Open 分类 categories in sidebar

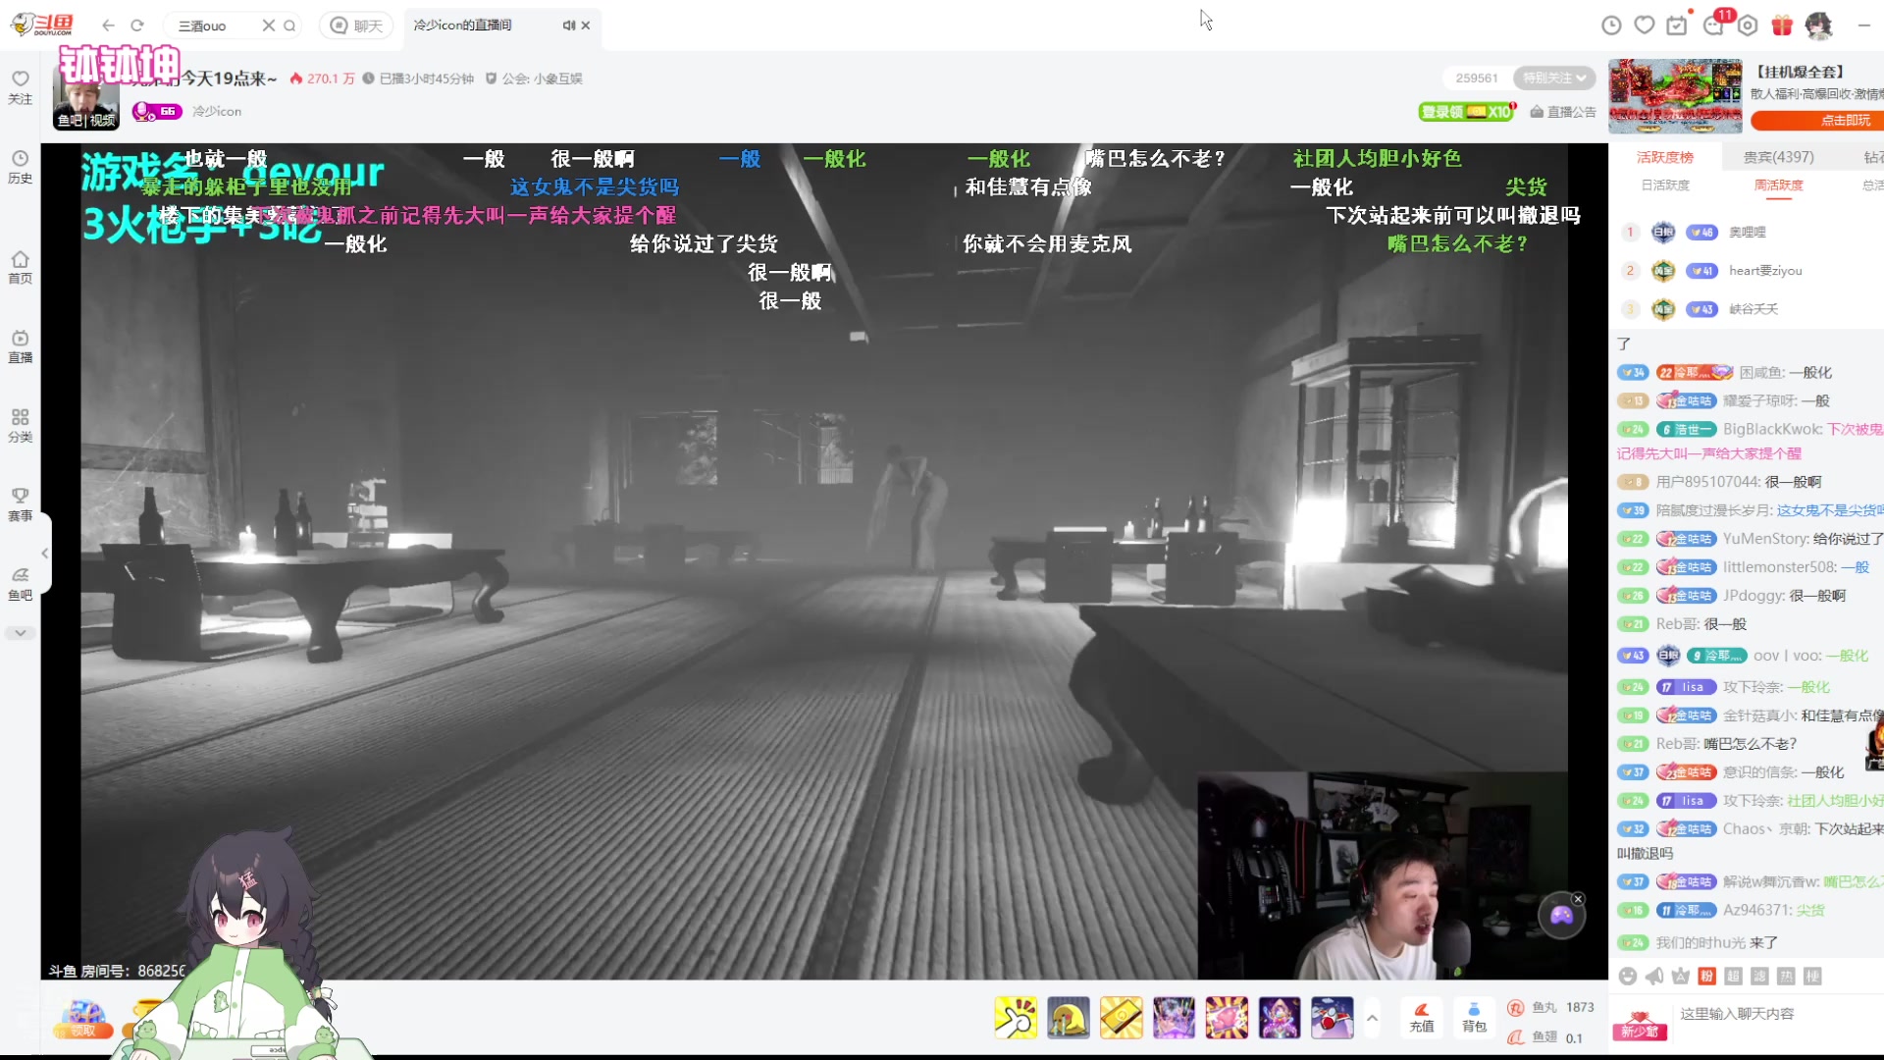[x=21, y=426]
